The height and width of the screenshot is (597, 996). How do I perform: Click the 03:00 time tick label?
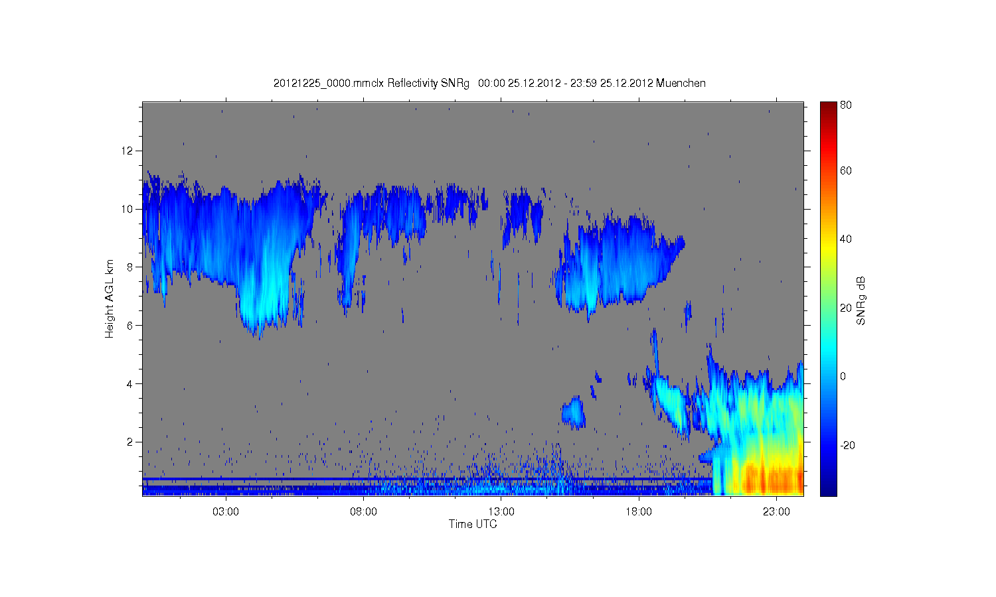pyautogui.click(x=226, y=511)
